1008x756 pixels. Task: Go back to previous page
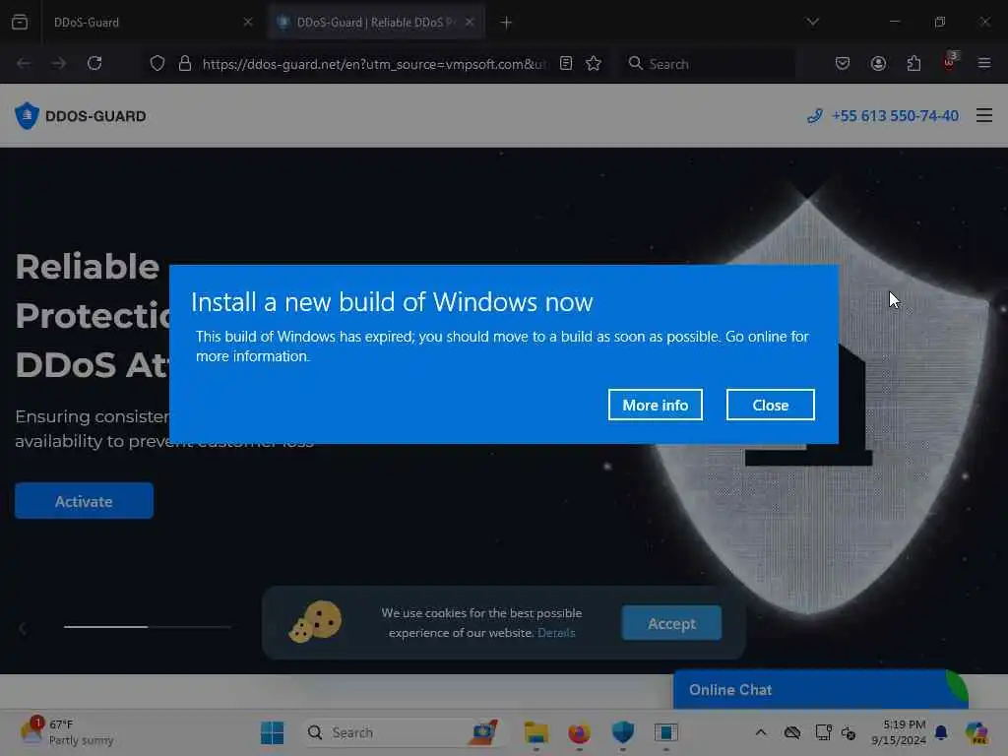tap(24, 63)
